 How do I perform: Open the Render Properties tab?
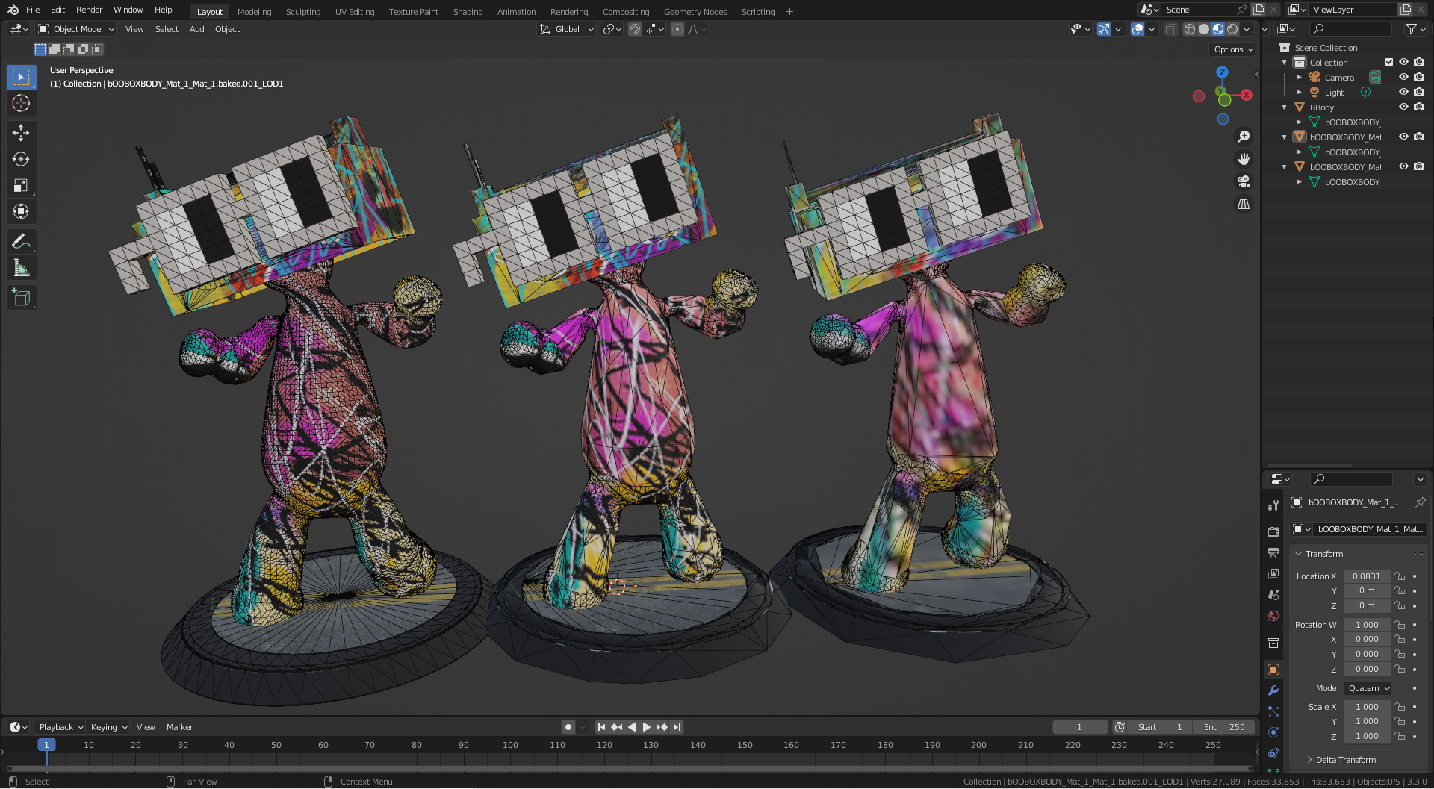coord(1273,531)
